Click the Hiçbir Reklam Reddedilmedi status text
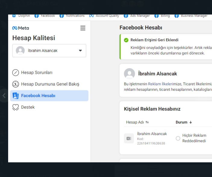Image resolution: width=212 pixels, height=177 pixels. coord(194,138)
